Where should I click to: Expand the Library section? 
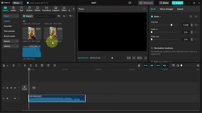pos(11,46)
